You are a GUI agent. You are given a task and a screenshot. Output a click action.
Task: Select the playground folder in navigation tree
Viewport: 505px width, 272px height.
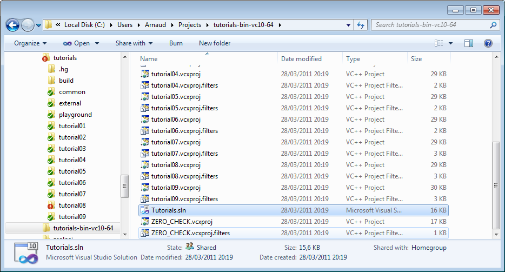(75, 115)
